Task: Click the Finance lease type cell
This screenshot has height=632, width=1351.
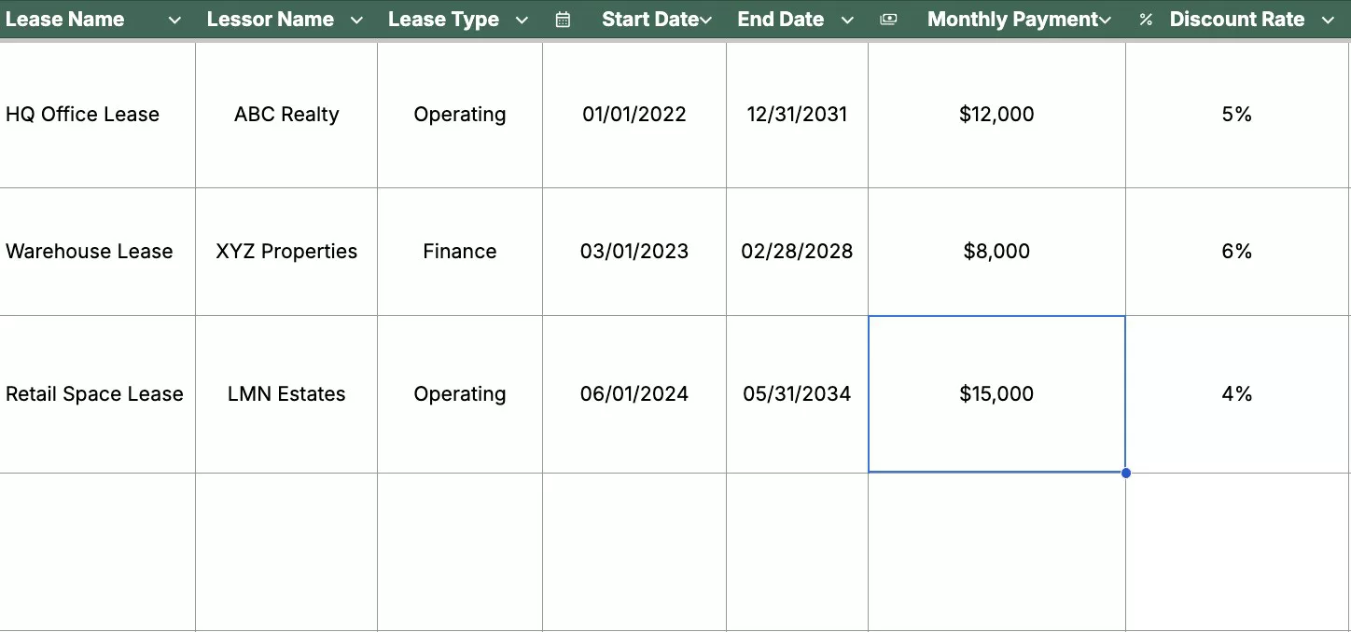Action: [459, 252]
